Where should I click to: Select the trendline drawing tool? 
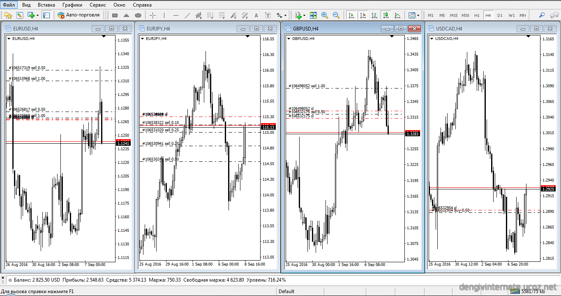pos(187,15)
